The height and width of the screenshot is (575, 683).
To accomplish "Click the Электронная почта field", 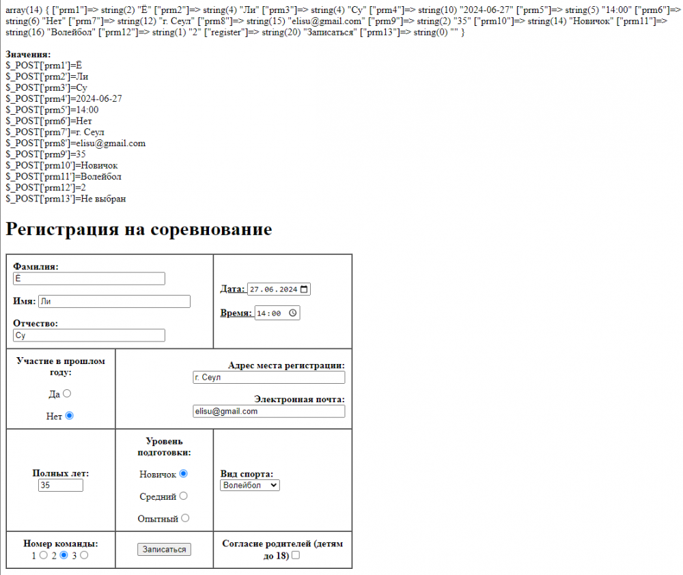I will (268, 411).
